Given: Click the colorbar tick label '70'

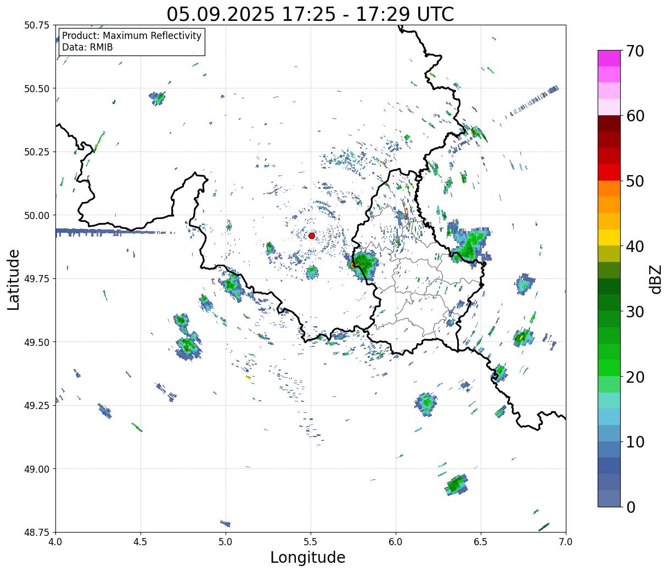Looking at the screenshot, I should pyautogui.click(x=634, y=51).
